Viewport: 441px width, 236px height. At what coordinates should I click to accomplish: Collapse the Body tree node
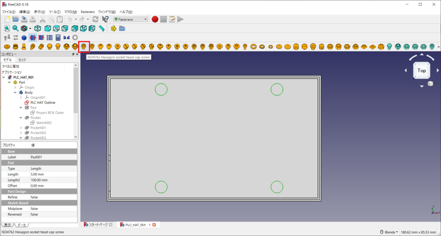[16, 92]
